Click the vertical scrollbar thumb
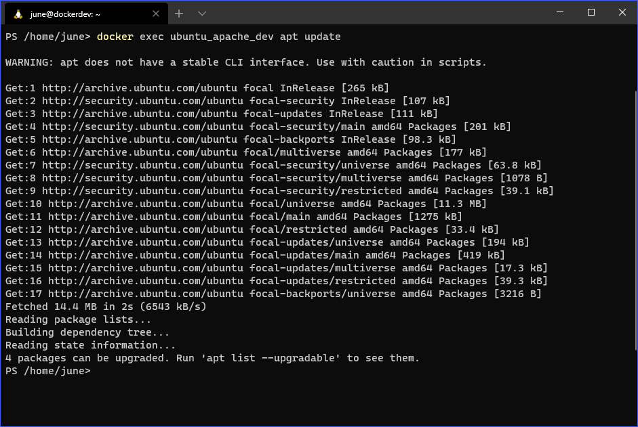638x427 pixels. click(x=635, y=221)
